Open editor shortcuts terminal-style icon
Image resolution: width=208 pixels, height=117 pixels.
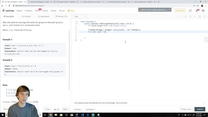tap(195, 17)
